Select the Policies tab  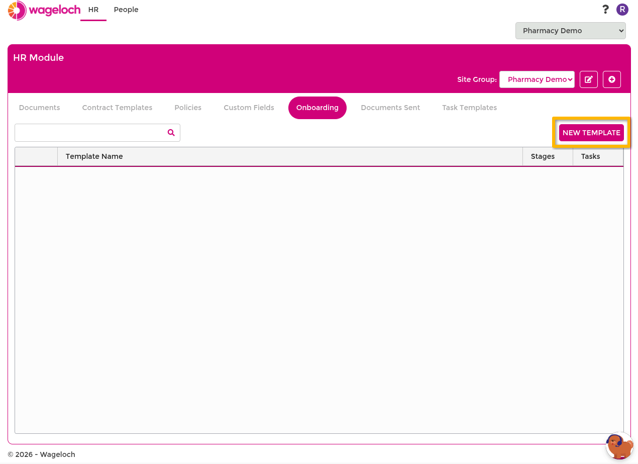tap(188, 108)
